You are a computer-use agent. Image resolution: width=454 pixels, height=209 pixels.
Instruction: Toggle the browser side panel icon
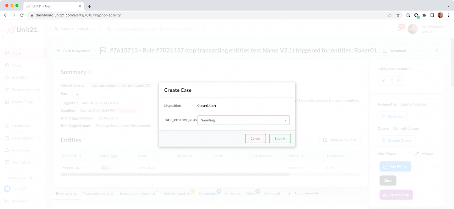(x=432, y=15)
